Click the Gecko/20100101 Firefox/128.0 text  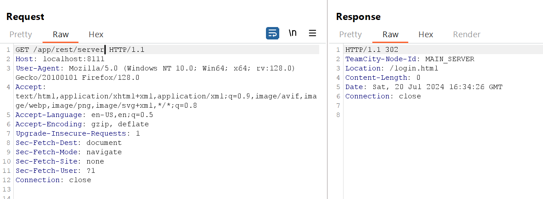click(78, 78)
